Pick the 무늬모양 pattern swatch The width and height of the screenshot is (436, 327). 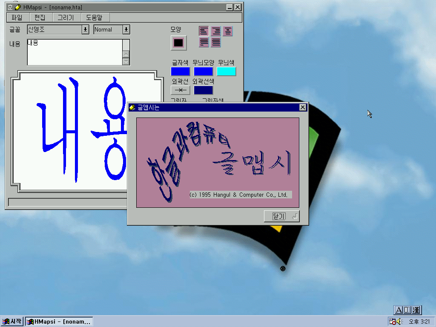pyautogui.click(x=203, y=72)
